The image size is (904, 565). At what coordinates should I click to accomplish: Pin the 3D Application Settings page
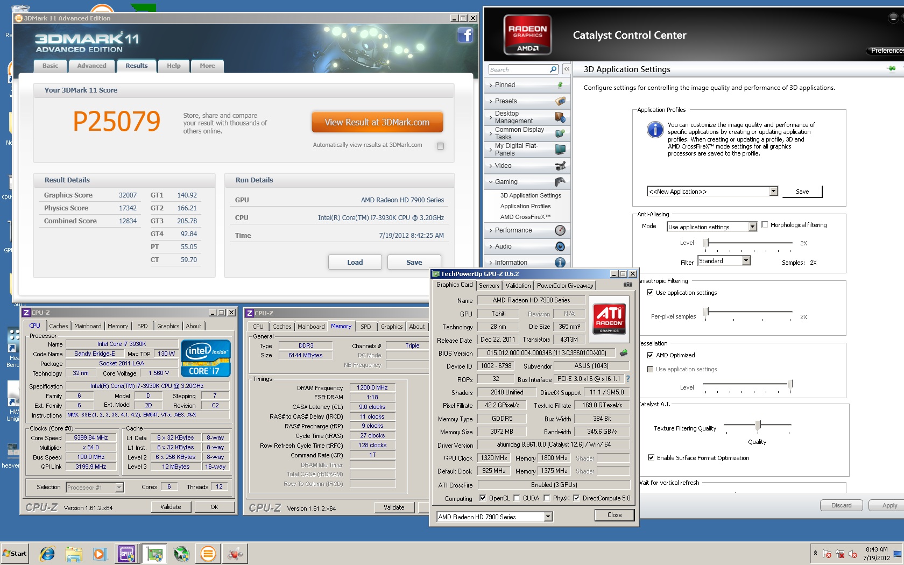[892, 69]
